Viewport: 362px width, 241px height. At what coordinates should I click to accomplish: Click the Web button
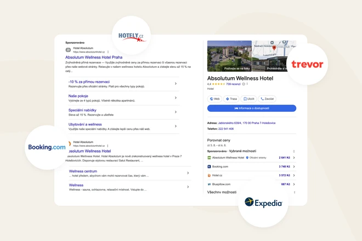click(x=214, y=99)
